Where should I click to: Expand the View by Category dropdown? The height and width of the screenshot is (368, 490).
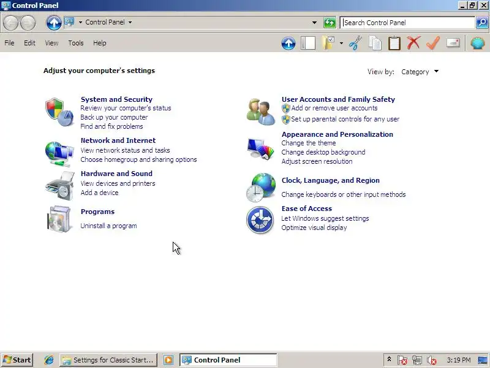click(420, 72)
